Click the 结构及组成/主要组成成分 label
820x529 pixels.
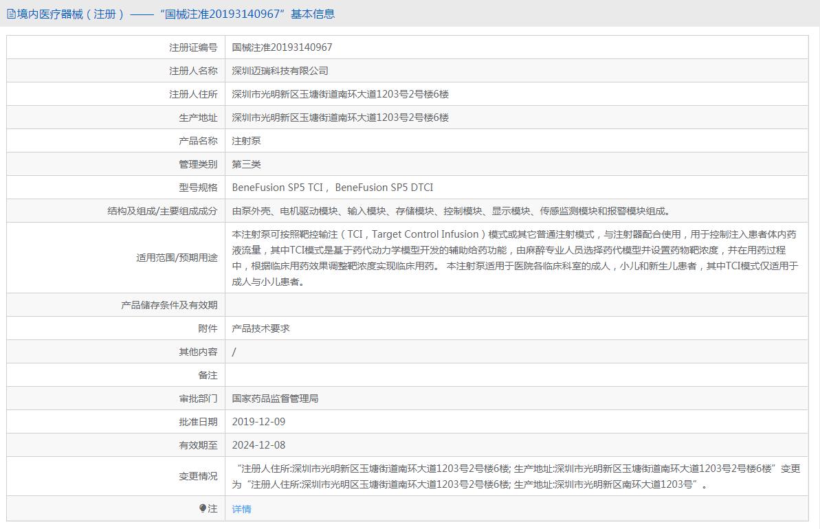162,211
